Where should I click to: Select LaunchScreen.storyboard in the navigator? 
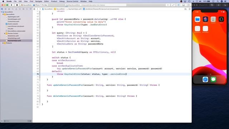tap(16, 26)
